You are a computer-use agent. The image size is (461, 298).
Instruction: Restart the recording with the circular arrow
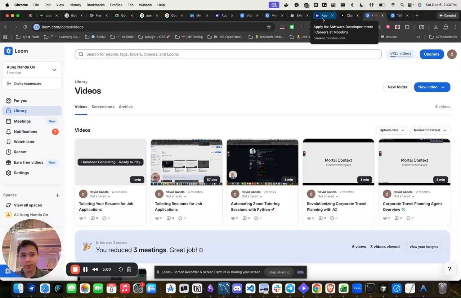(x=121, y=269)
